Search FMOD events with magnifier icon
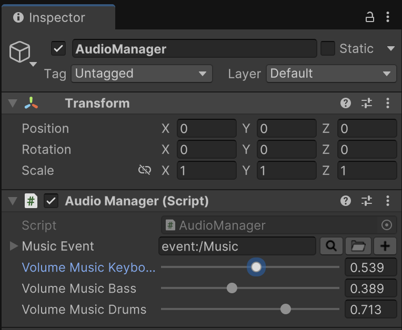 tap(331, 246)
